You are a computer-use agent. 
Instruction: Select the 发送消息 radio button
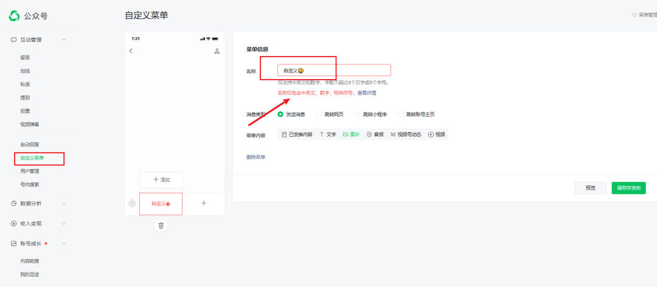[x=280, y=114]
